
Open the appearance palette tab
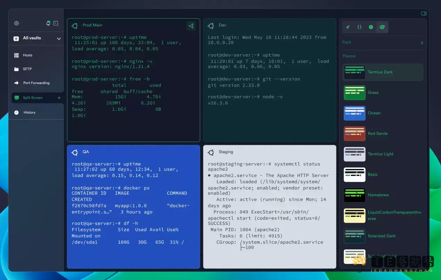point(382,27)
